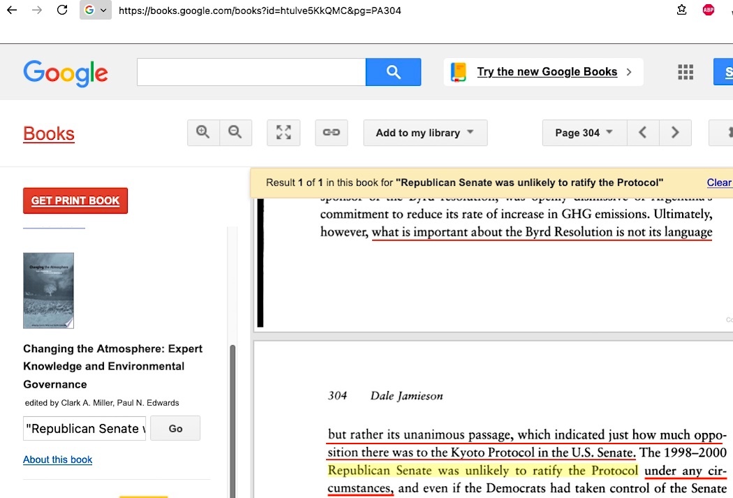The image size is (733, 498).
Task: Go to the previous page arrow
Action: pyautogui.click(x=643, y=133)
